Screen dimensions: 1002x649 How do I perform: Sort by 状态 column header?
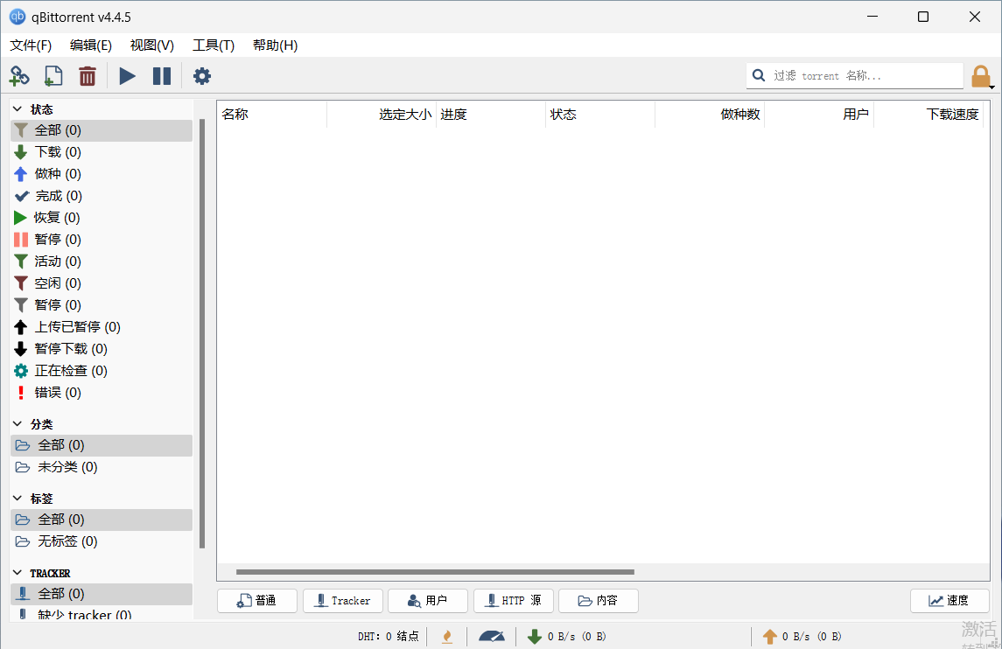(x=600, y=115)
